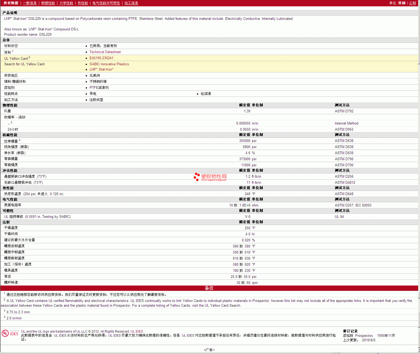Click the 北美洲 availability entry
The height and width of the screenshot is (354, 420).
click(x=95, y=76)
